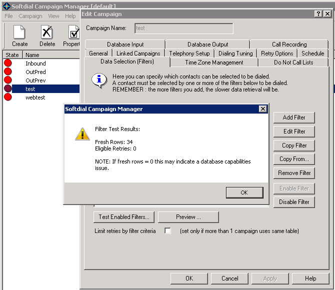Switch to the Database Input tab
Viewport: 335px width, 290px height.
click(x=125, y=44)
